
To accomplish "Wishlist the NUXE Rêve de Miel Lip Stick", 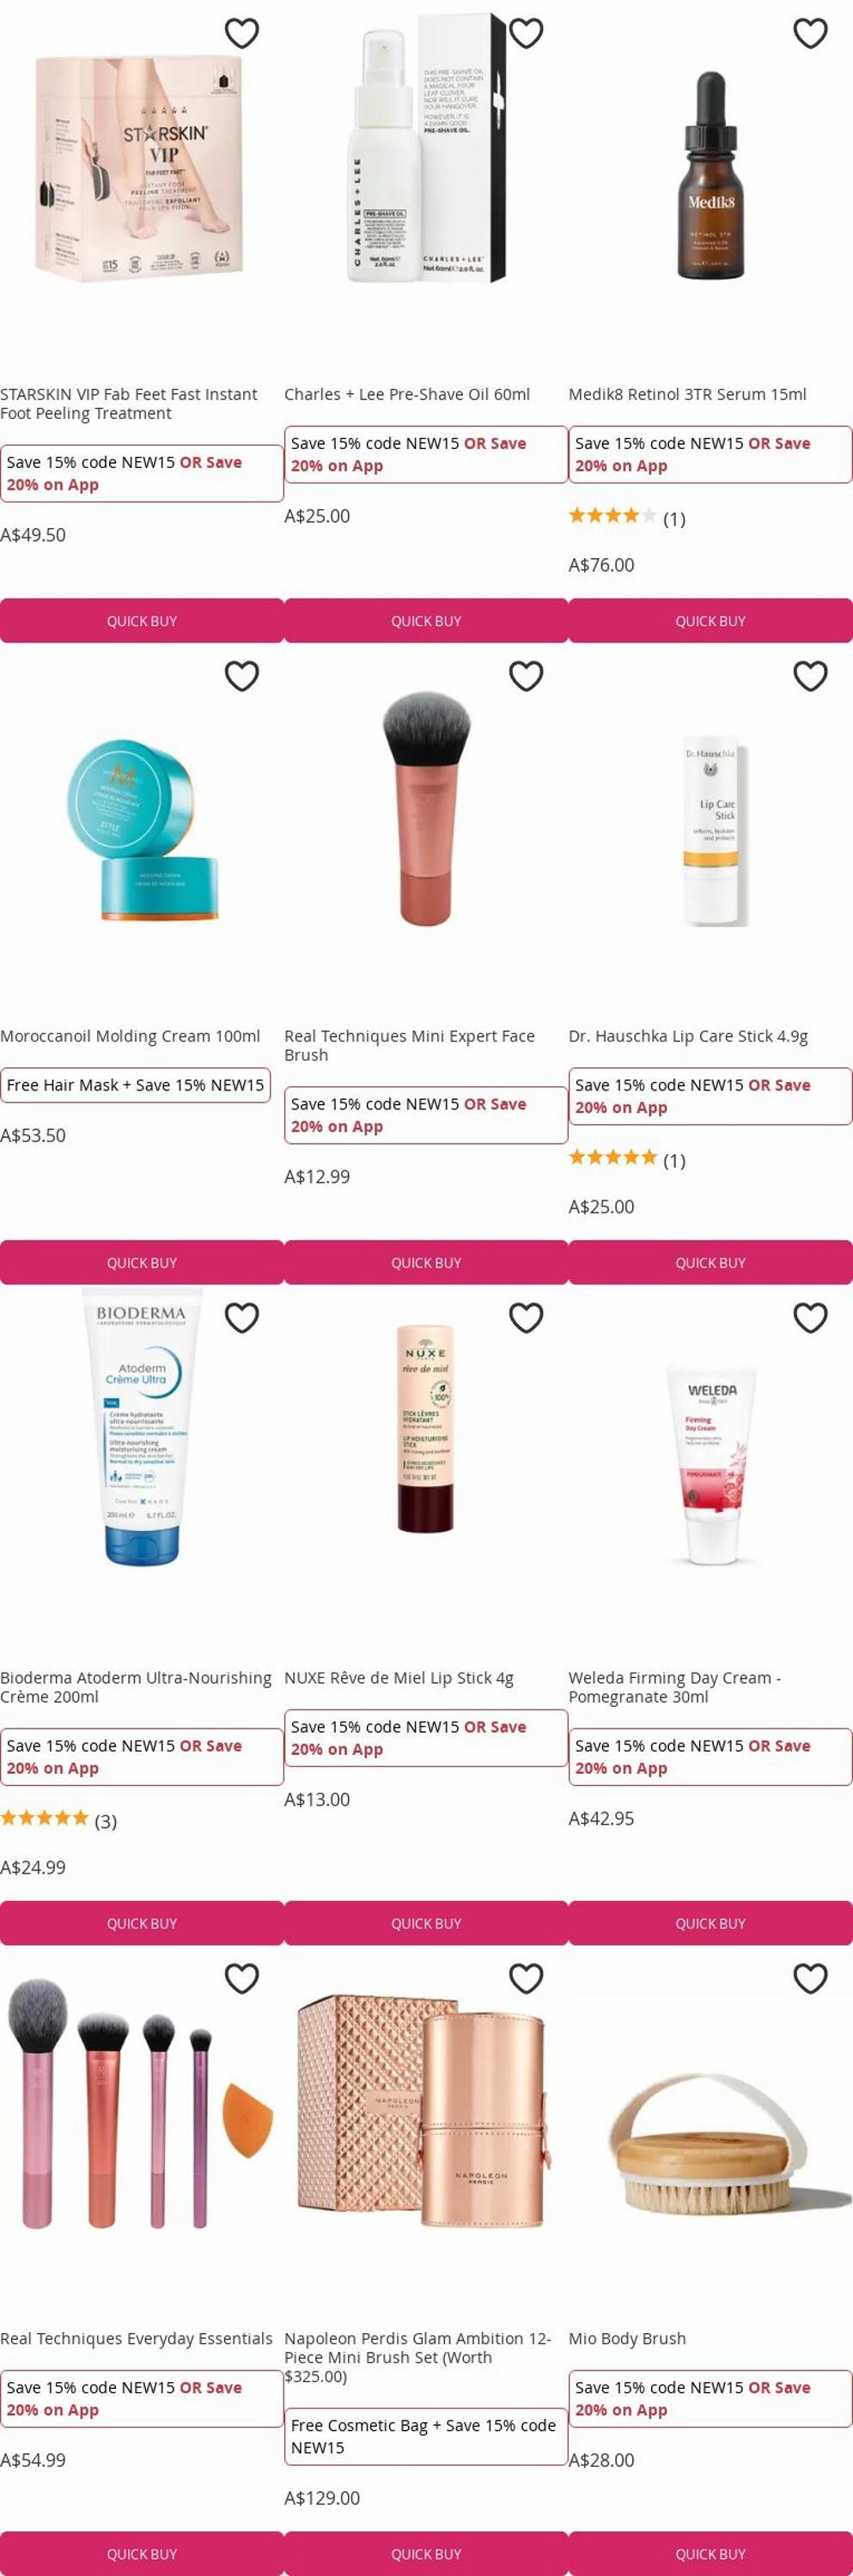I will [x=526, y=1318].
